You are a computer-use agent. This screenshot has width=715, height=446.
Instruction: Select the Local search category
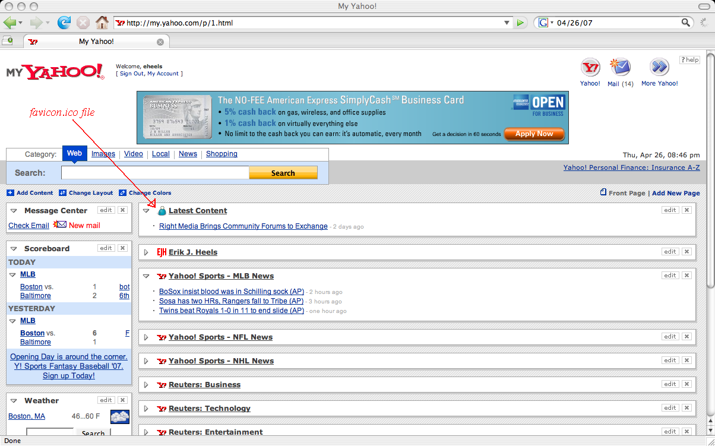[161, 154]
